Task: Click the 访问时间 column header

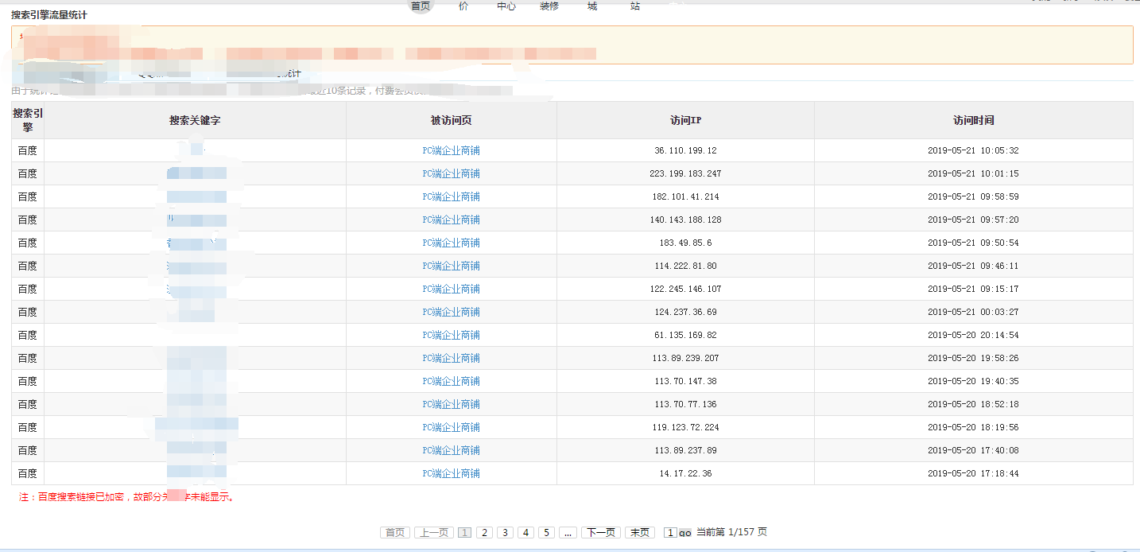Action: click(x=973, y=120)
